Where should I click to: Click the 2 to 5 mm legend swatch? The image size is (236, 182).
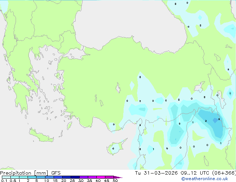tap(32, 177)
